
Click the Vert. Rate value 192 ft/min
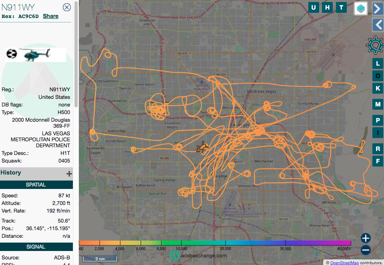point(58,211)
